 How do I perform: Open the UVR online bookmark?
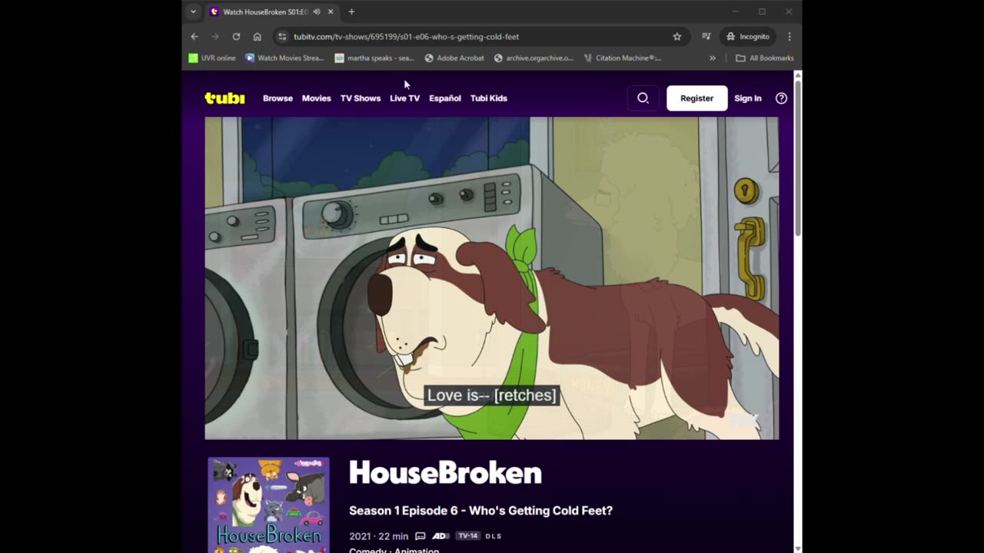tap(212, 58)
